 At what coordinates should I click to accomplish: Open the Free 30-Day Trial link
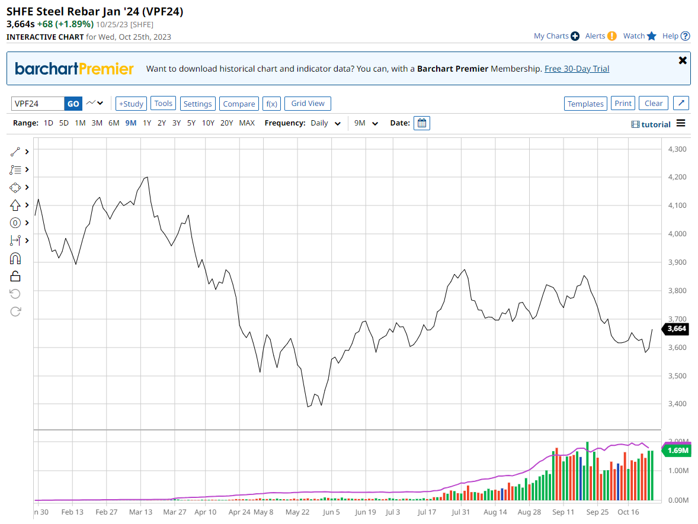click(x=577, y=69)
